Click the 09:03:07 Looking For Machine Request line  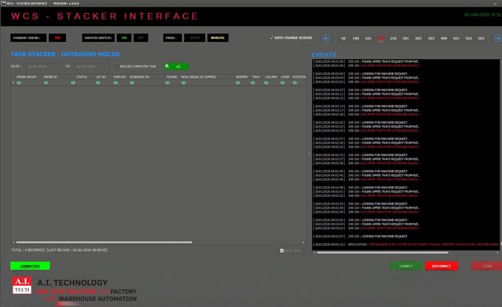click(x=361, y=236)
